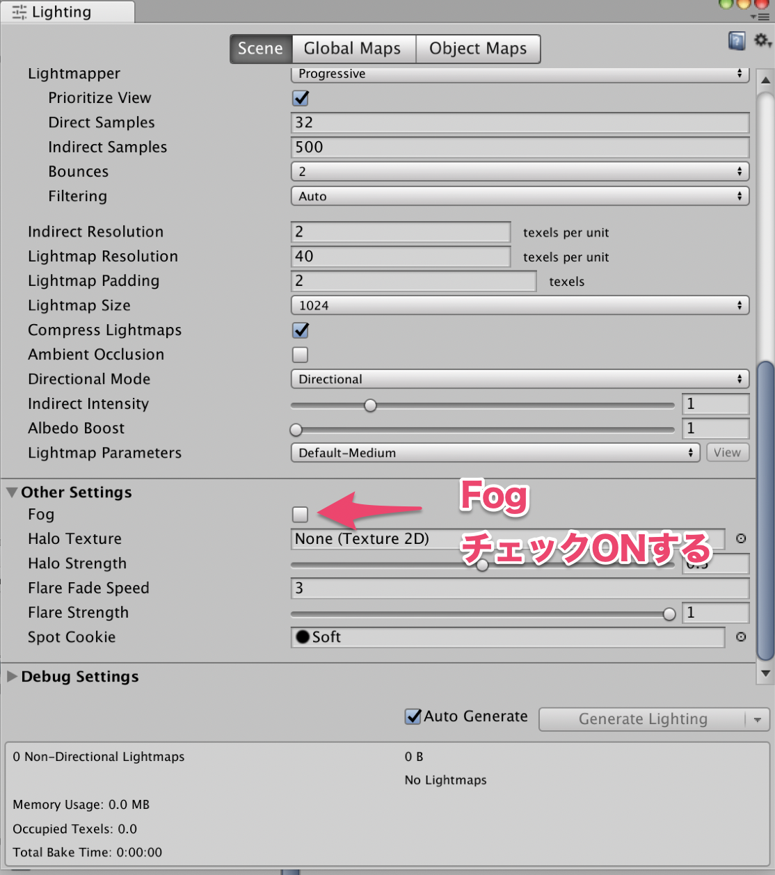Screen dimensions: 775x875
Task: Open the Lighting panel help icon
Action: [736, 40]
